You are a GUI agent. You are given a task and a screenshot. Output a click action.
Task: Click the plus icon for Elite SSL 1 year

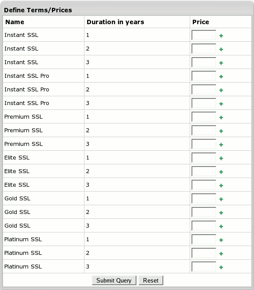pyautogui.click(x=221, y=158)
